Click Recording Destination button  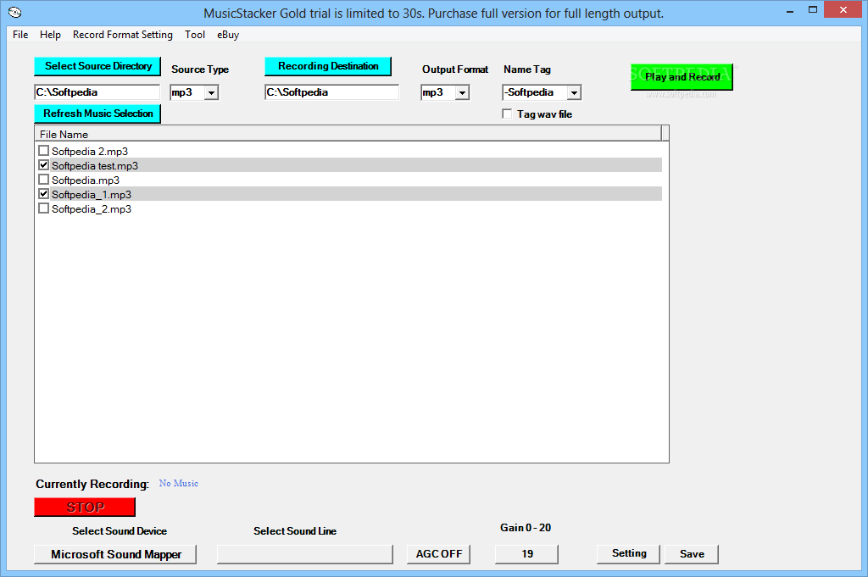pyautogui.click(x=328, y=66)
